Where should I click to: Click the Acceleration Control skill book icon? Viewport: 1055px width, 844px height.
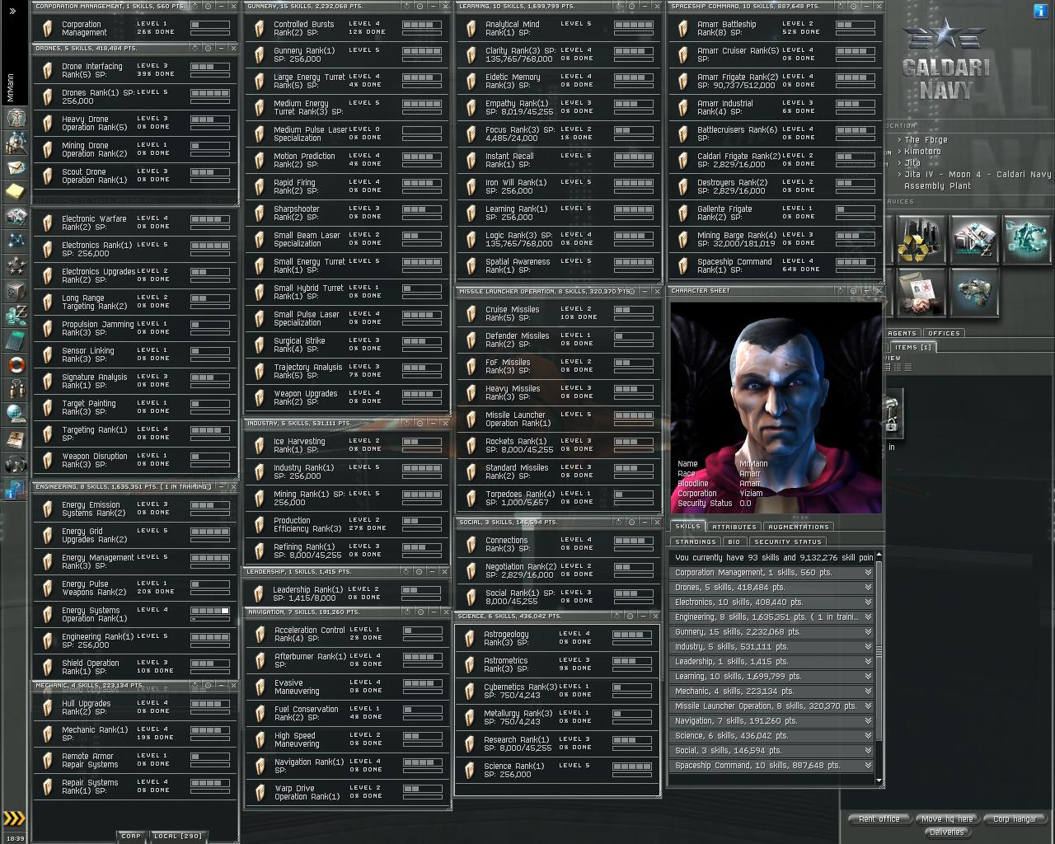(260, 635)
